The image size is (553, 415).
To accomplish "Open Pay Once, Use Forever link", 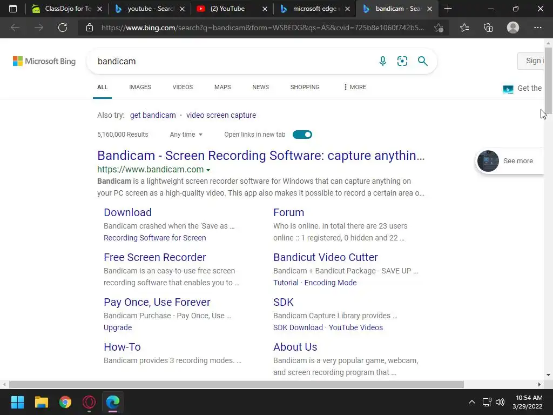I will [x=157, y=302].
